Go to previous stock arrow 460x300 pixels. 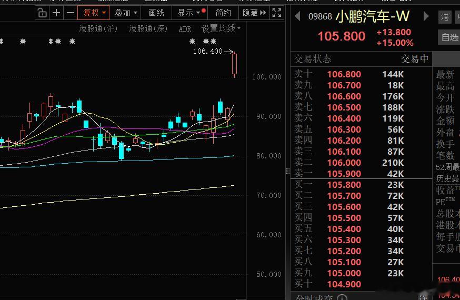(297, 16)
